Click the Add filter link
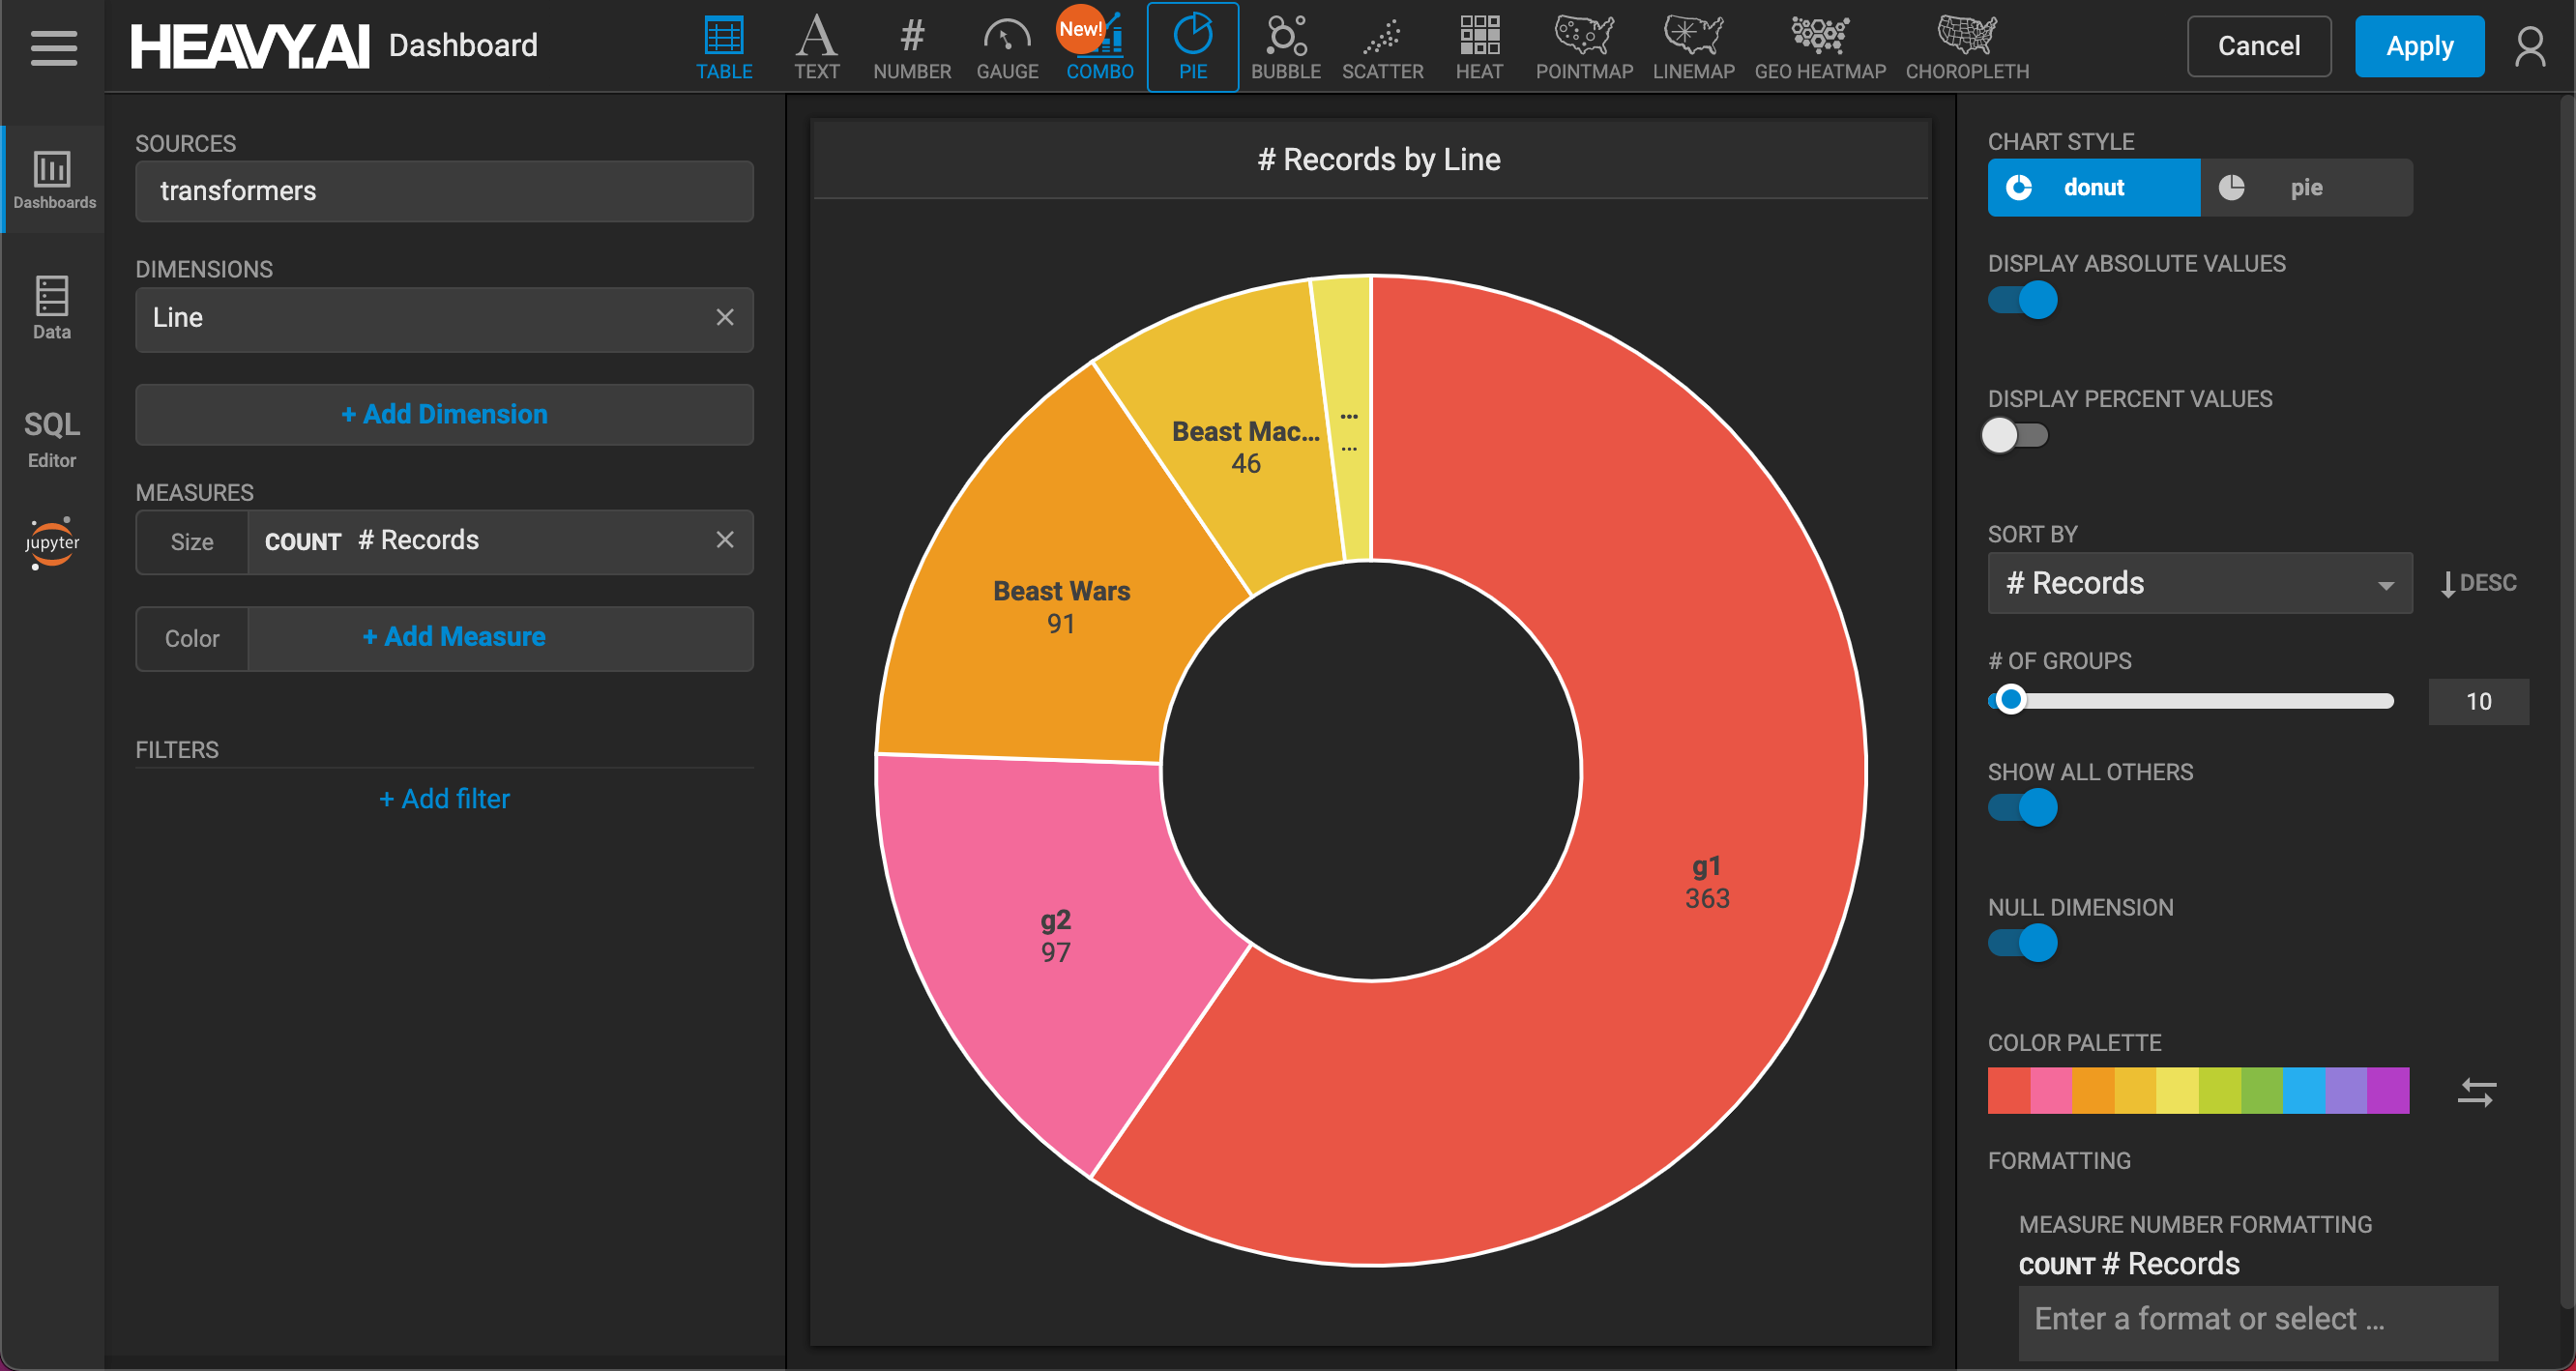 444,799
